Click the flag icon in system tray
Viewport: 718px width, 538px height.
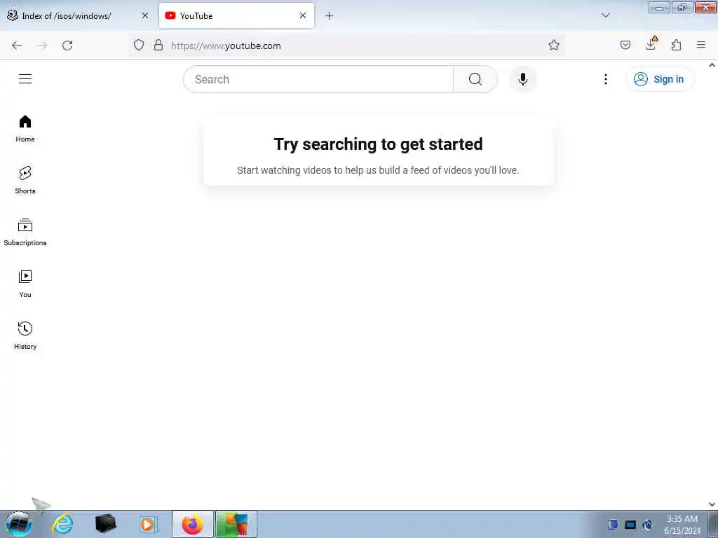pos(613,524)
